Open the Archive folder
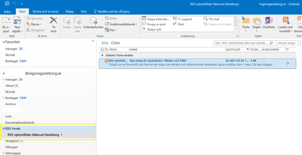Viewport: 302px width, 155px height. click(10, 104)
